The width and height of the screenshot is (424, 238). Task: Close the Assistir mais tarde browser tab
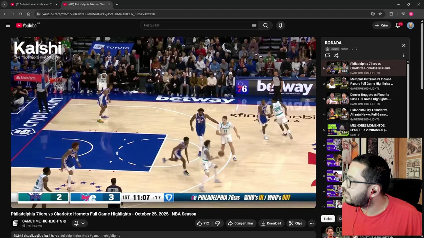[x=56, y=4]
